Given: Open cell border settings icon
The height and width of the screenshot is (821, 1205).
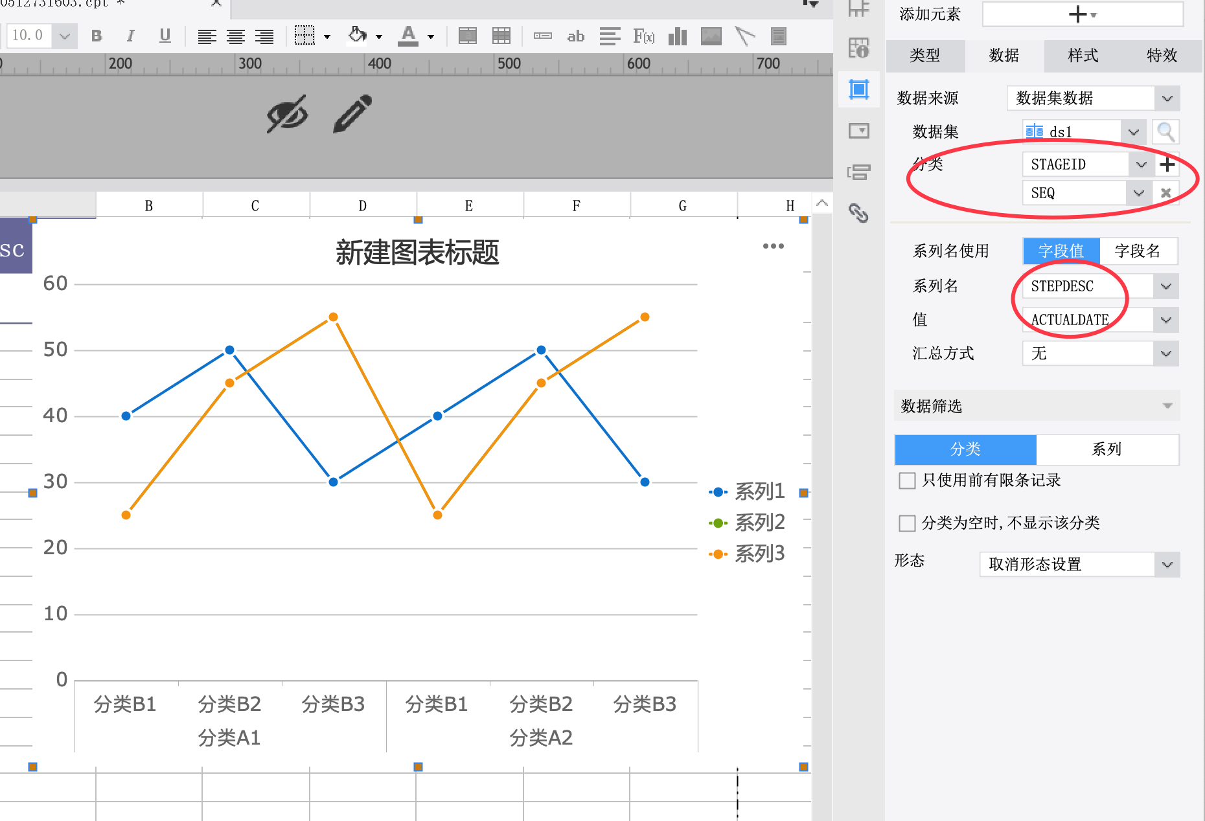Looking at the screenshot, I should [304, 36].
